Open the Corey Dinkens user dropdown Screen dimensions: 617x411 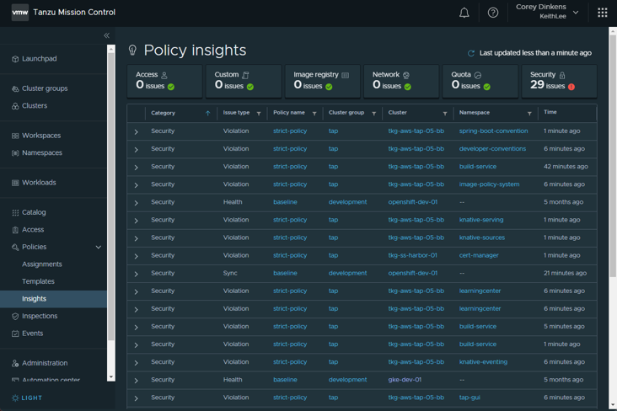point(576,13)
